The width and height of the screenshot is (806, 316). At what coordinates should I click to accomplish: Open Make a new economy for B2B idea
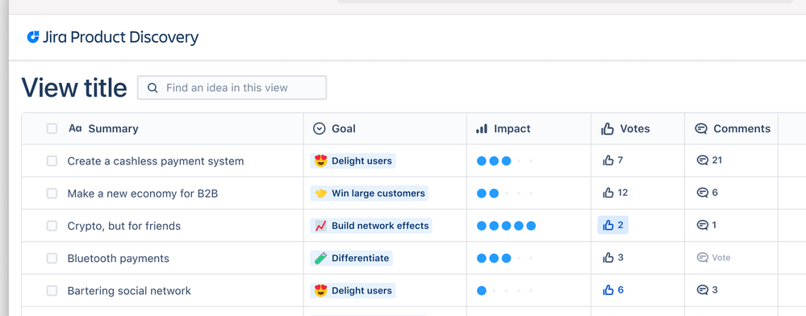tap(143, 193)
